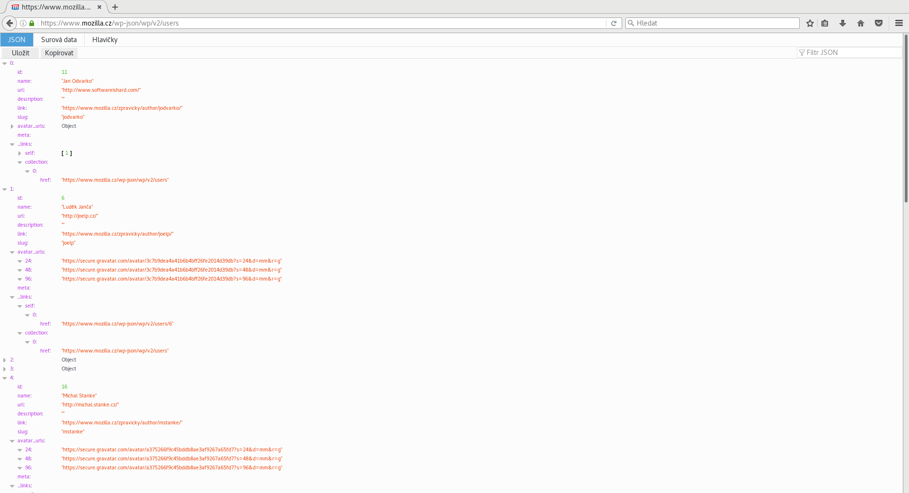Image resolution: width=909 pixels, height=493 pixels.
Task: Reload the current page
Action: [x=614, y=23]
